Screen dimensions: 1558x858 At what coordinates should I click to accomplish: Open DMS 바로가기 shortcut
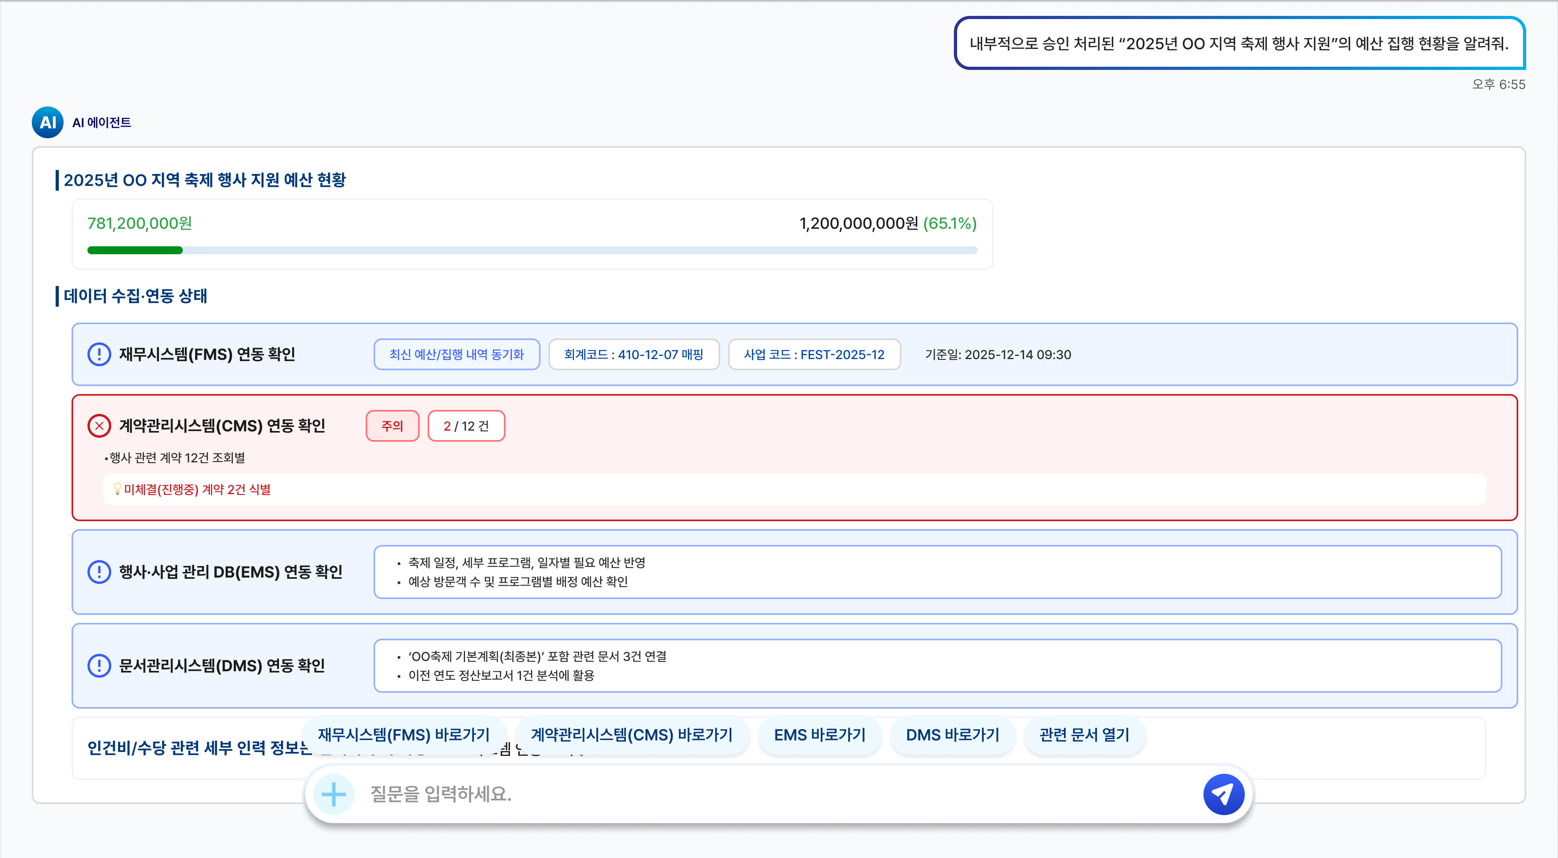pyautogui.click(x=953, y=734)
